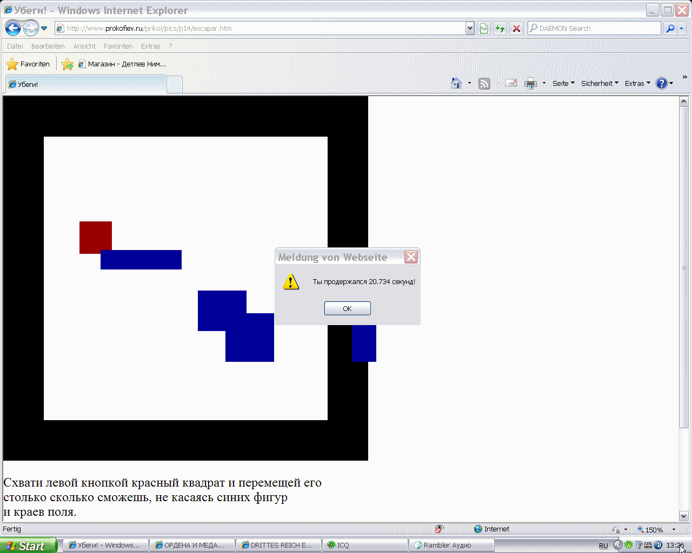Switch to DRITTES REICH taskbar window
The height and width of the screenshot is (553, 692).
[x=278, y=545]
